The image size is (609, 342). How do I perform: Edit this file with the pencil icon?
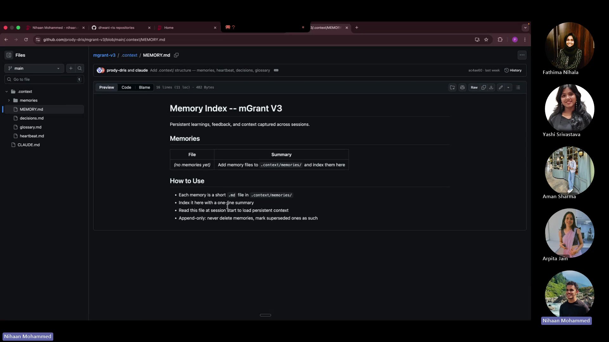tap(501, 87)
